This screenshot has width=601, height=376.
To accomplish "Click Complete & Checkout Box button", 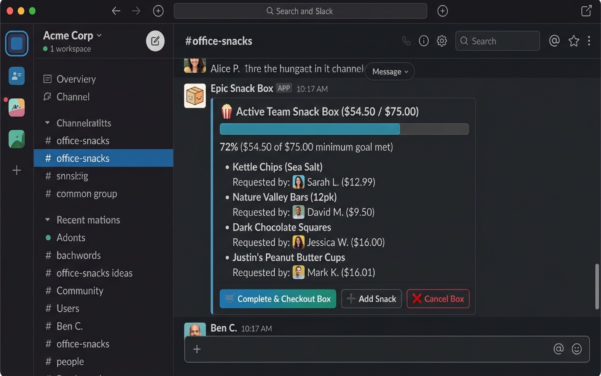I will coord(278,299).
